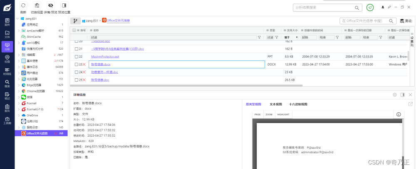Open the 文件 section in sidebar
Screen dimensions: 416x169
click(x=7, y=34)
